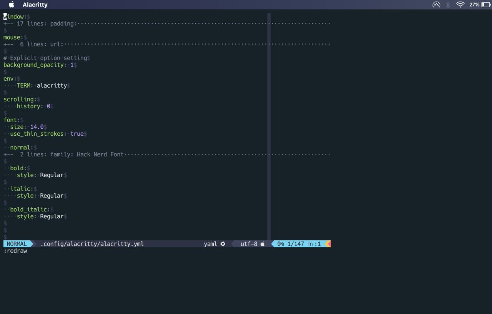
Task: Click the 'ln :1' line indicator
Action: coord(314,244)
